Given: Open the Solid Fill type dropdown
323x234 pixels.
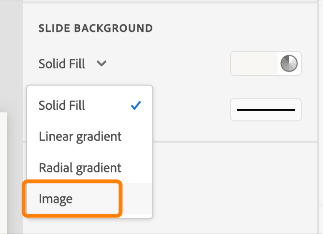Looking at the screenshot, I should [x=73, y=63].
